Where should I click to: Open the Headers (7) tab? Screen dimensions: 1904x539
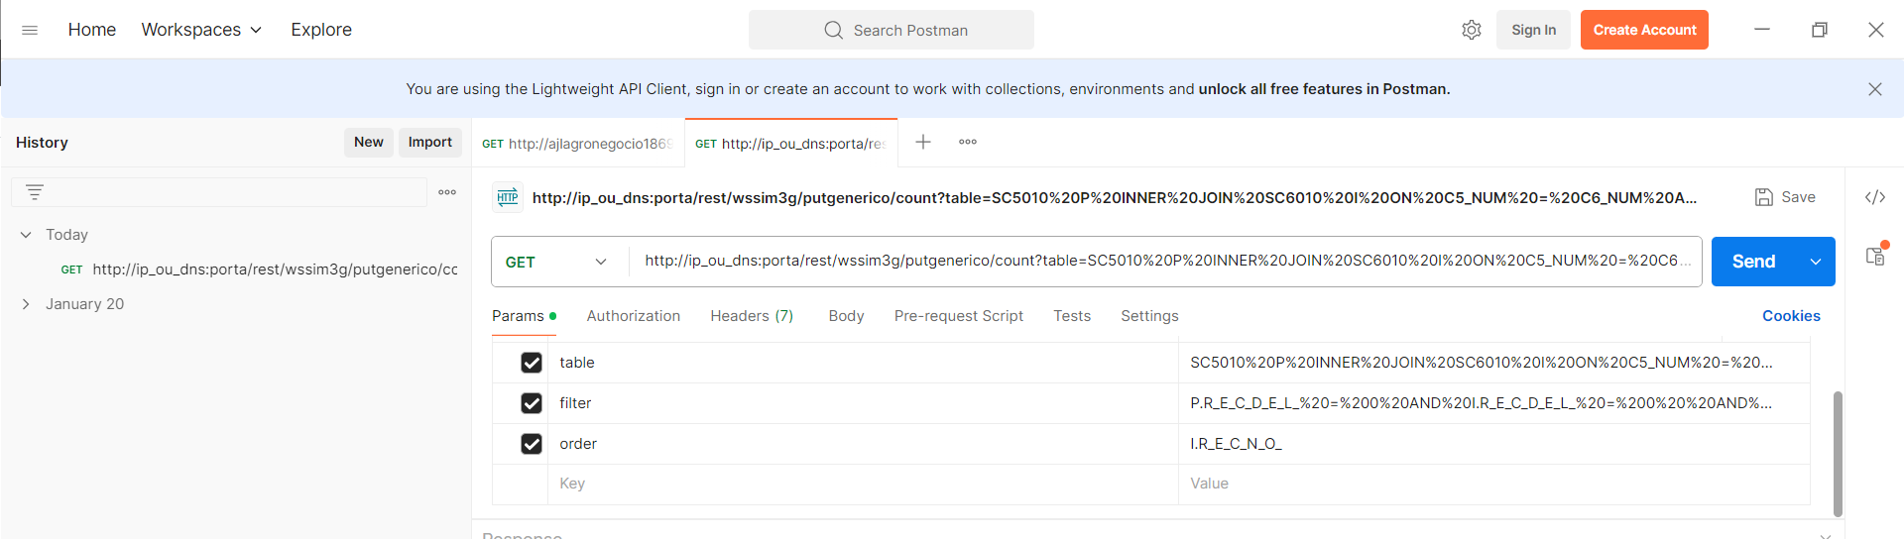[x=752, y=316]
